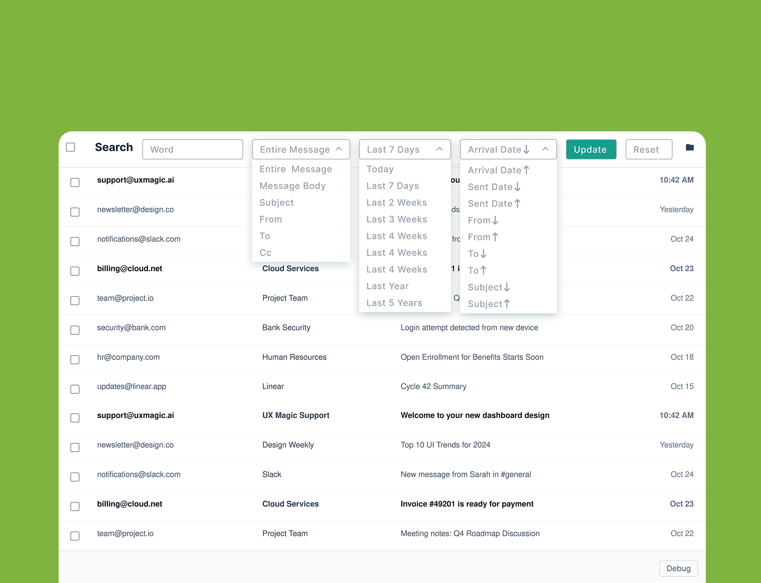This screenshot has width=761, height=583.
Task: Open the email titled Top 10 UI Trends for 2024
Action: (446, 445)
